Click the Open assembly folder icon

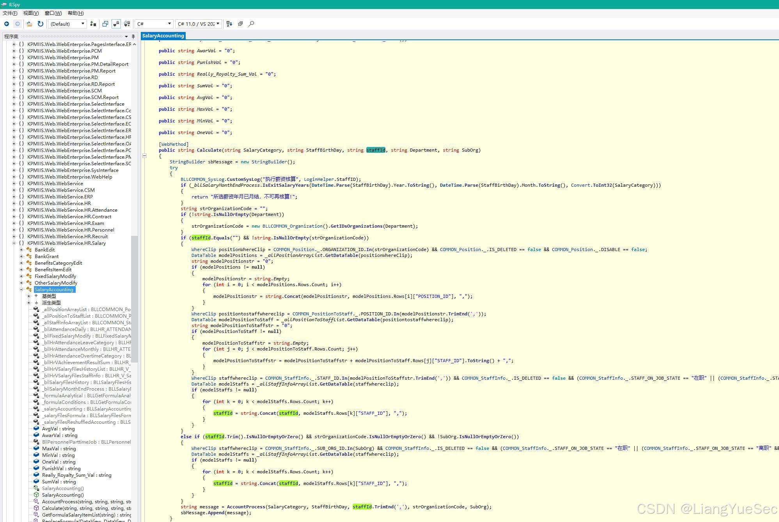pos(29,24)
